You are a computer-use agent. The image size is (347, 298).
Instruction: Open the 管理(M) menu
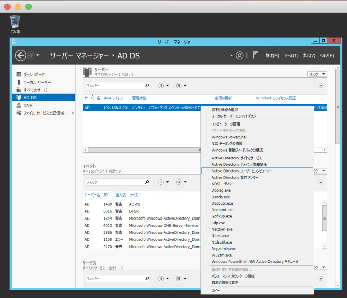(272, 55)
